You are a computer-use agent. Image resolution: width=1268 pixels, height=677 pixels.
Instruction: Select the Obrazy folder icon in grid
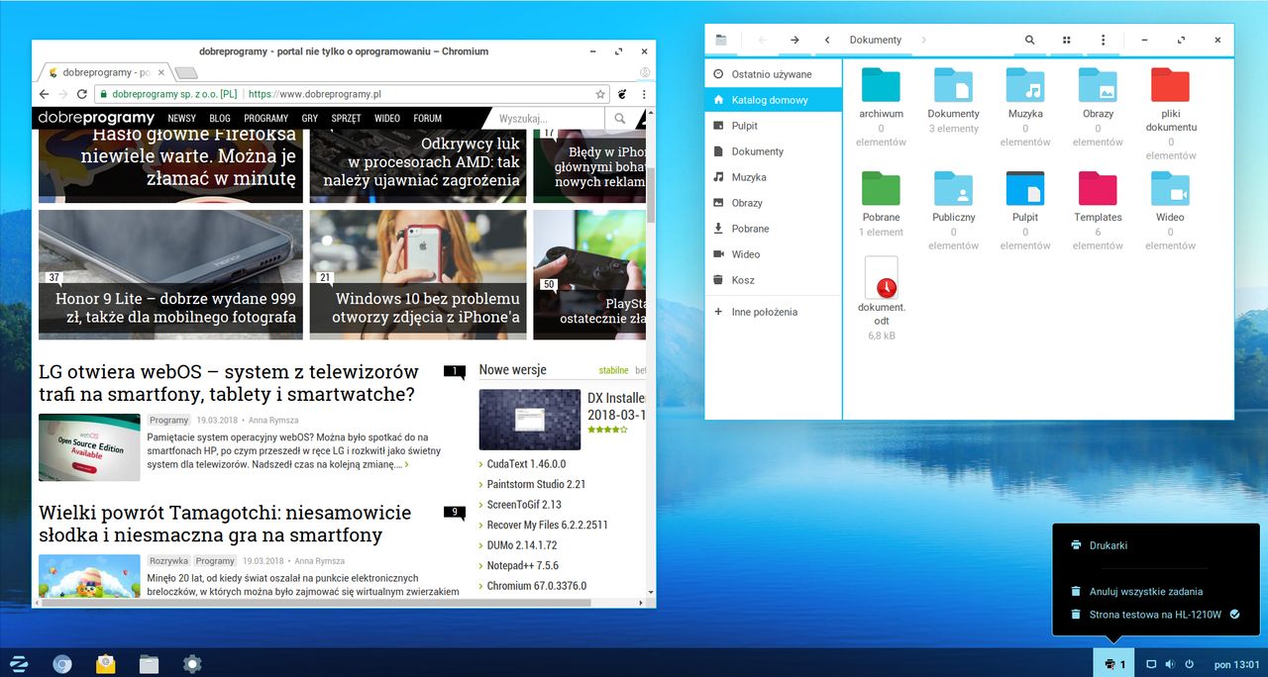coord(1098,85)
